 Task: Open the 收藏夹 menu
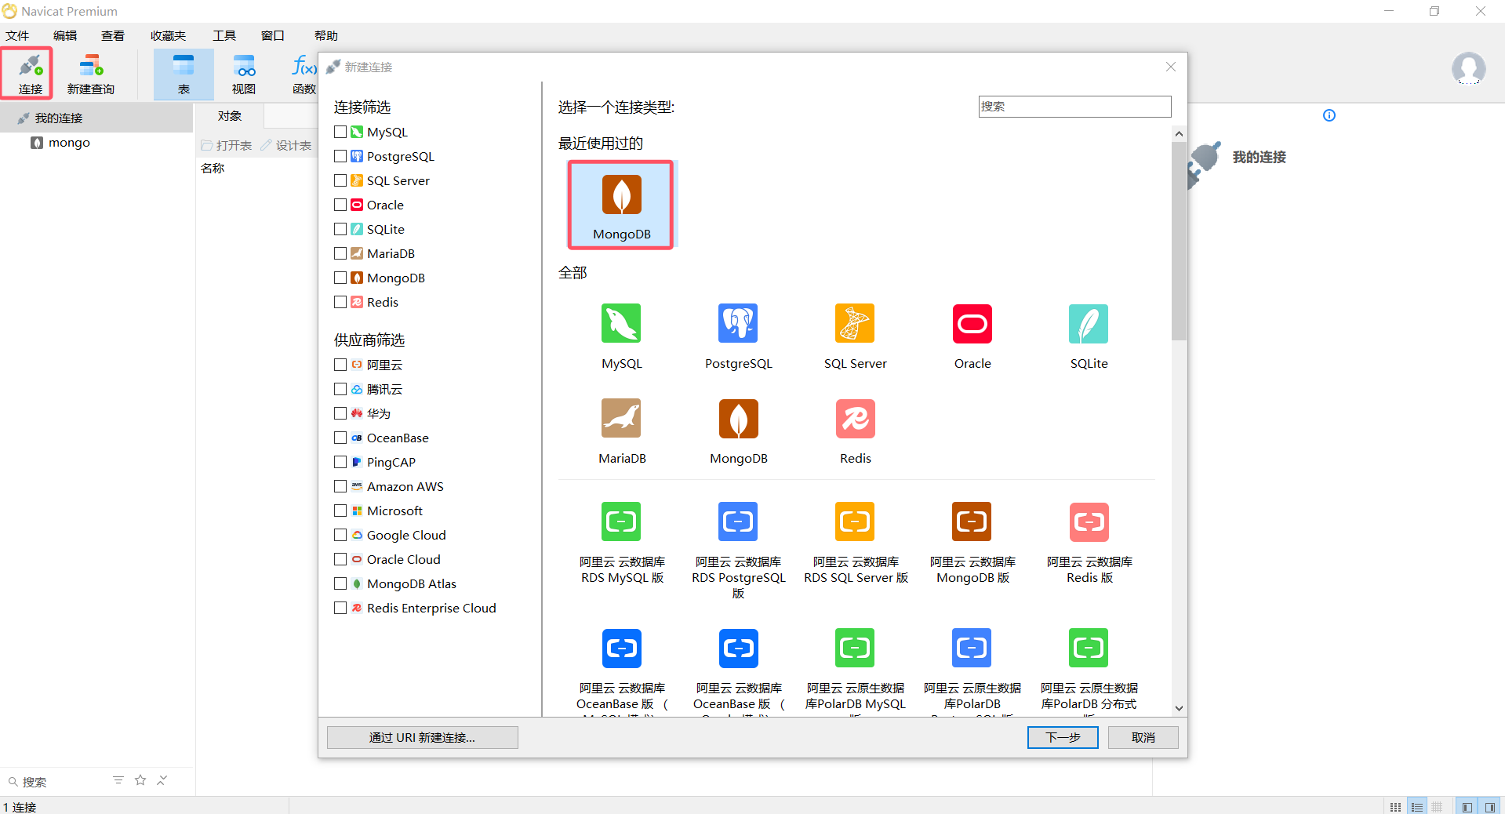click(169, 35)
